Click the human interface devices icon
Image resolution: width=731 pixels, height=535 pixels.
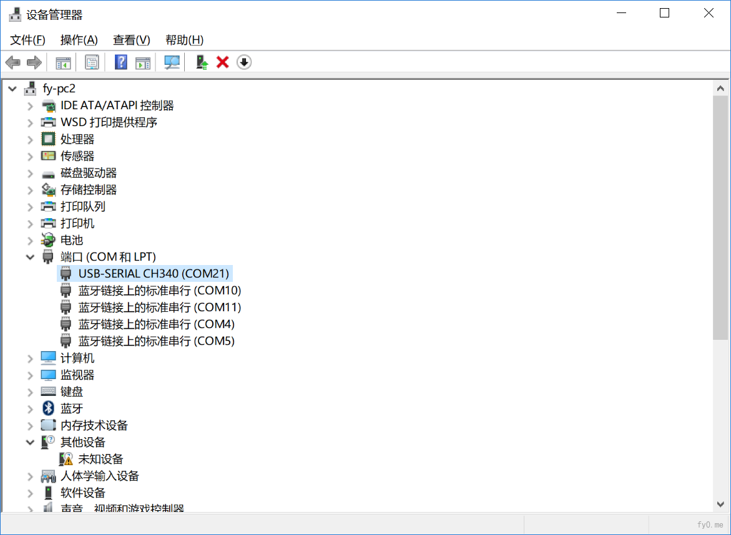tap(49, 476)
